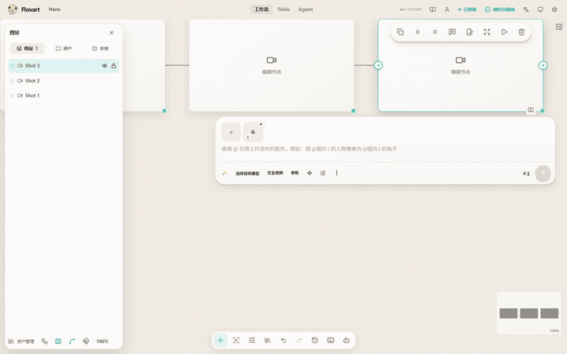Image resolution: width=567 pixels, height=354 pixels.
Task: Add a reference with the plus tile
Action: pos(231,132)
